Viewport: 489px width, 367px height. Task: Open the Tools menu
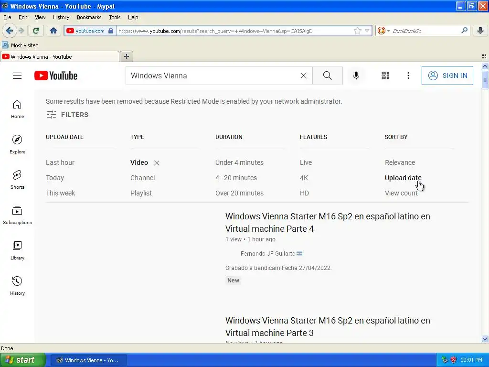coord(115,17)
